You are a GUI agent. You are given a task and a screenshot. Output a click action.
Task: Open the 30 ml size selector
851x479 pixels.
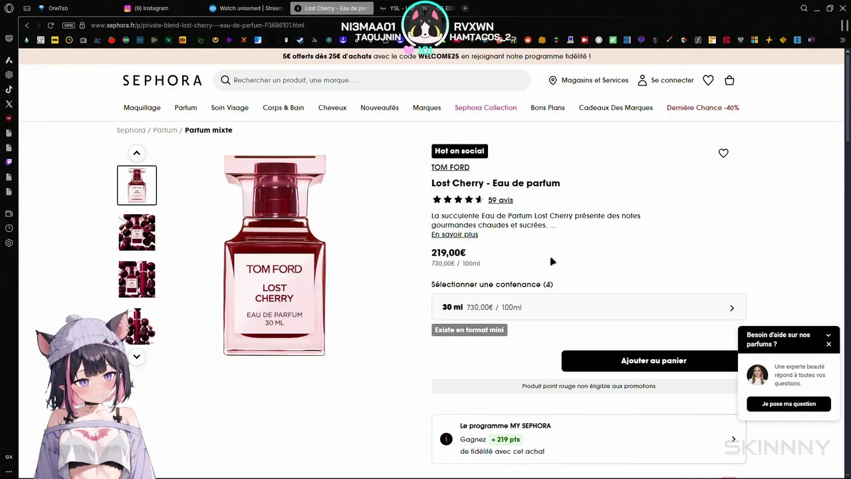[588, 307]
